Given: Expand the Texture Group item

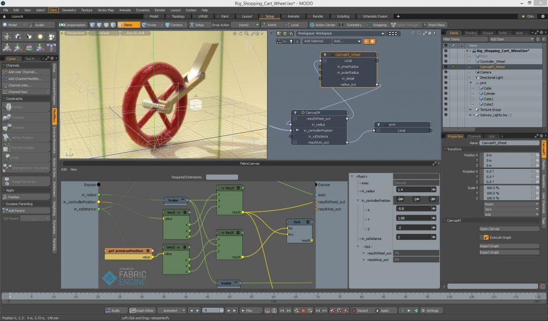Looking at the screenshot, I should 470,109.
